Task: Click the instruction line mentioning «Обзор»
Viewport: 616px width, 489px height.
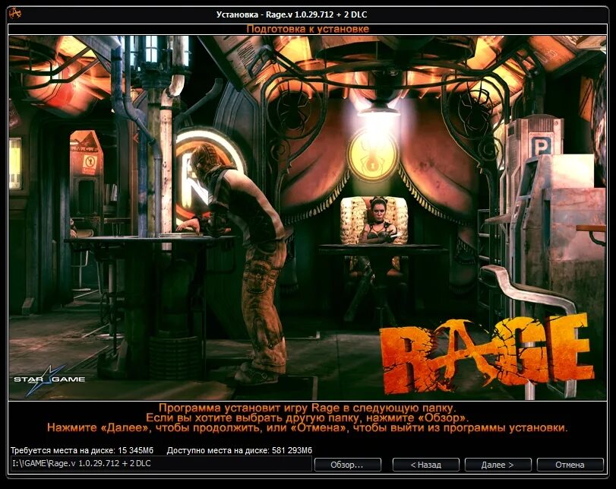Action: pos(308,418)
